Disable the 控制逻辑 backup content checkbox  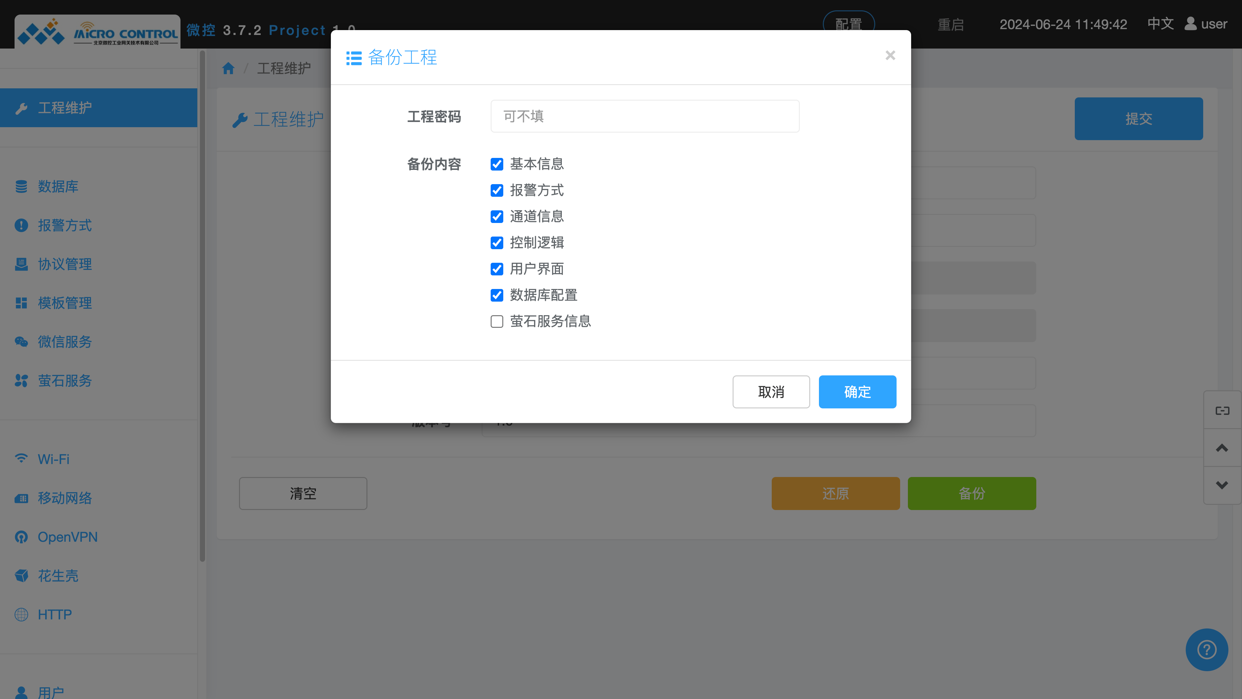coord(496,243)
